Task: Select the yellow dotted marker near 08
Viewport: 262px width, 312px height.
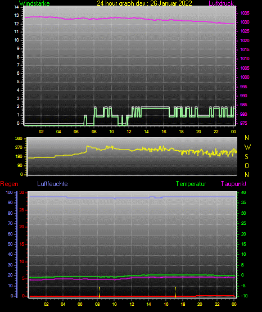Action: pos(100,292)
